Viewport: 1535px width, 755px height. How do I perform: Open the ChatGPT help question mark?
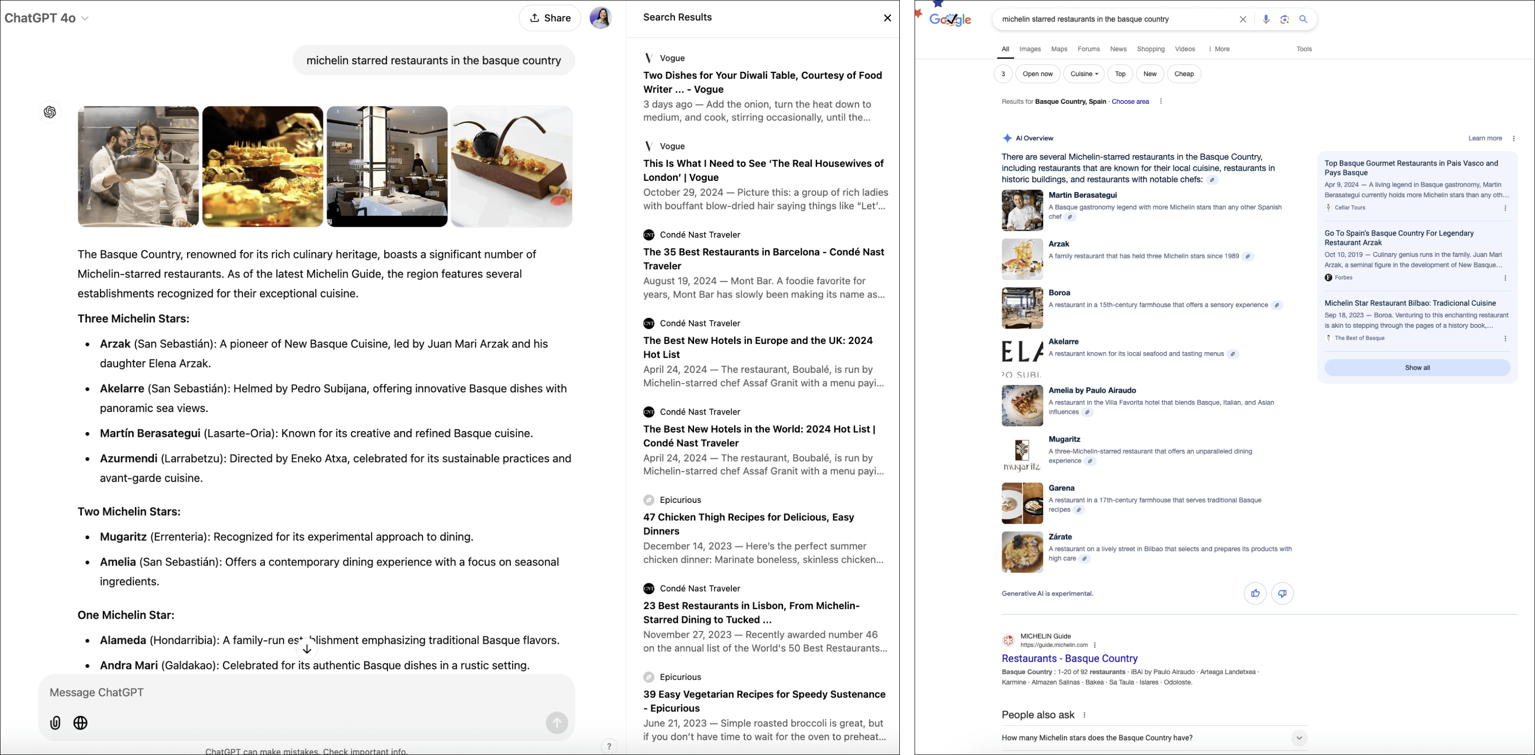608,746
